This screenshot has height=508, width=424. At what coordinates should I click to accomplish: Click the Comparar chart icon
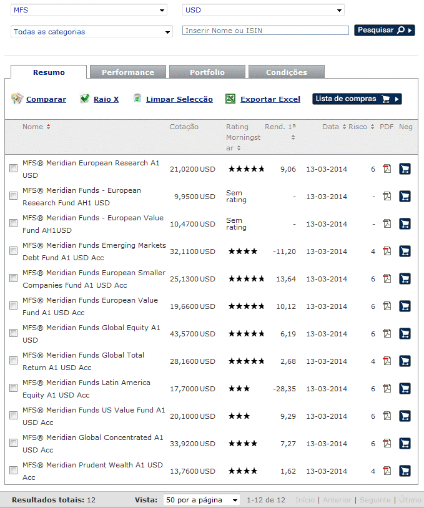coord(17,99)
